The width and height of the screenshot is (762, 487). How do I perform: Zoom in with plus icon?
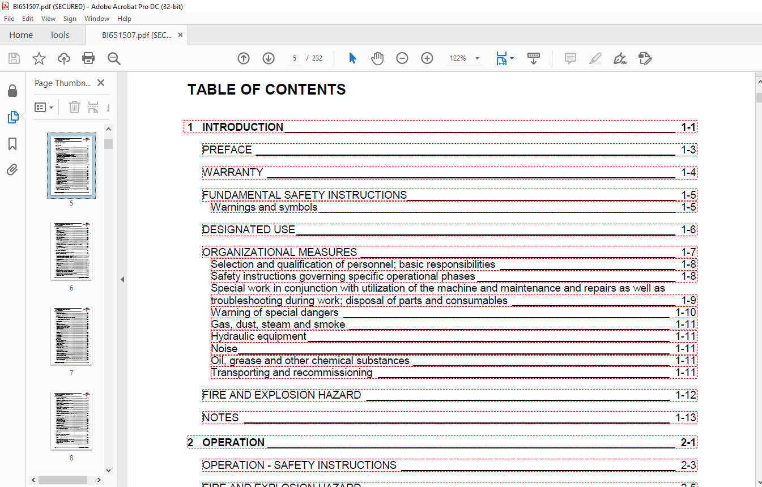(x=427, y=58)
